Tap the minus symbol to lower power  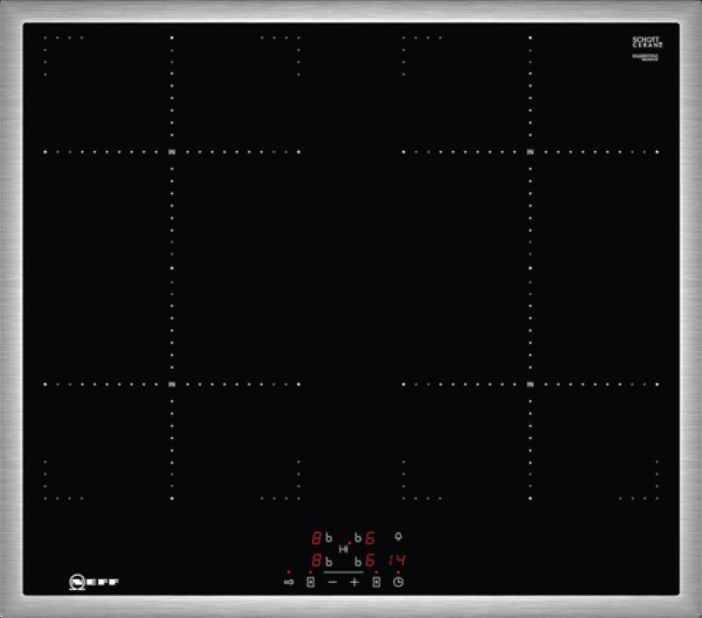(x=333, y=582)
